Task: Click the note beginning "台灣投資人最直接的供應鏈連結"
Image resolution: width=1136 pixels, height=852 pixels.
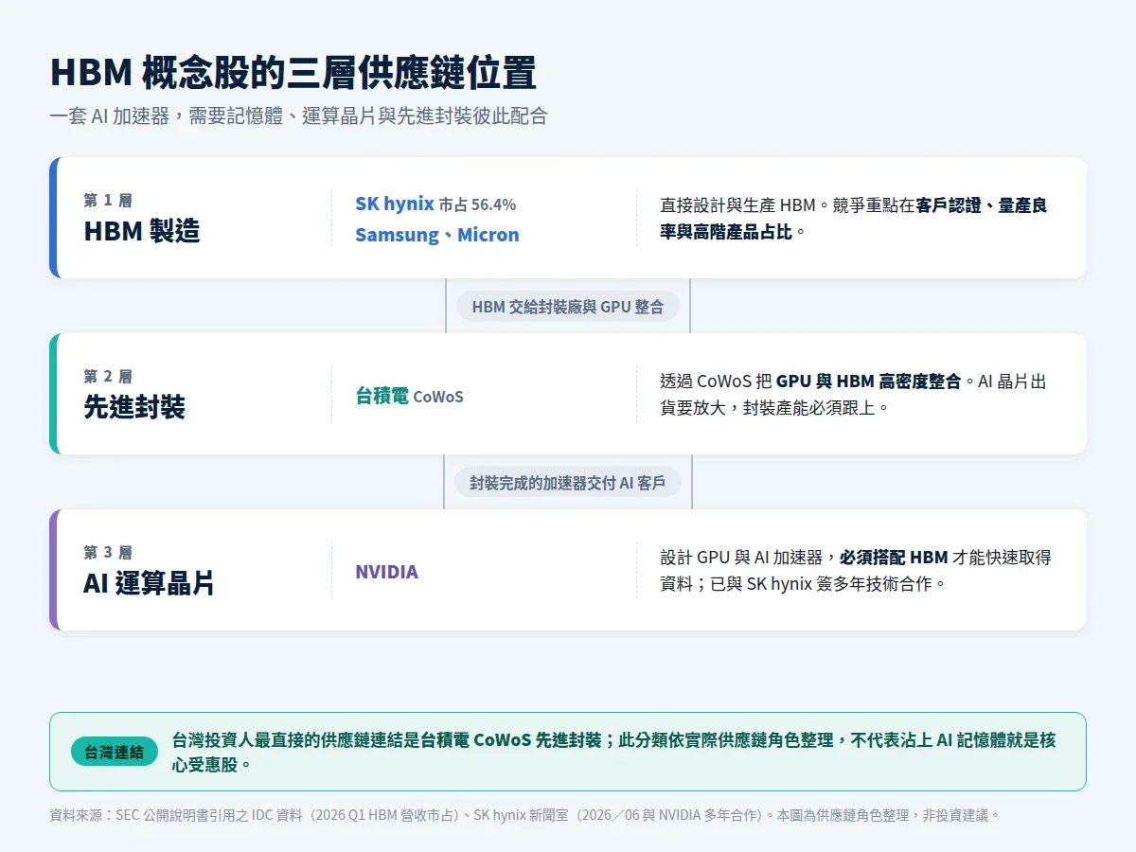Action: (613, 752)
